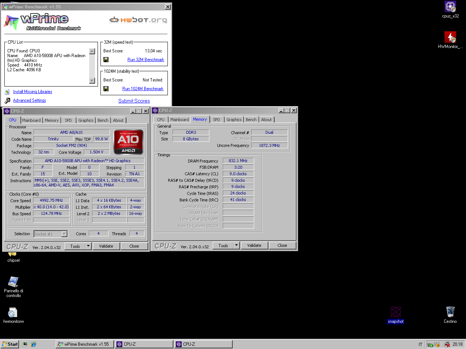
Task: Click the AMD A10 processor logo
Action: tap(129, 142)
